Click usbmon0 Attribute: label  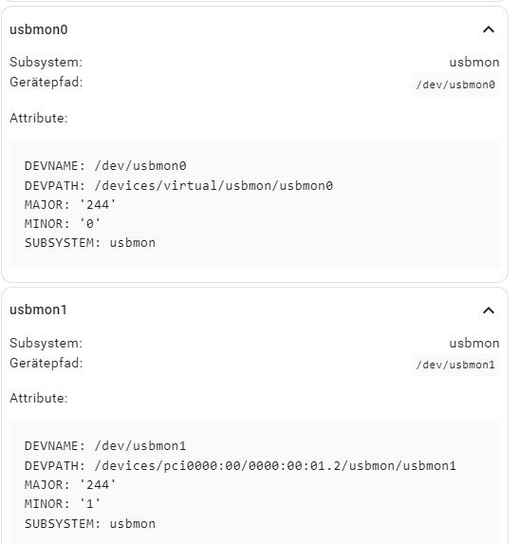tap(39, 118)
